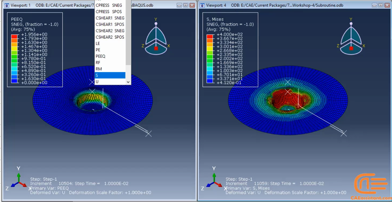Click the Subroutine.odb path in Viewport 4 title
This screenshot has width=392, height=202.
[x=287, y=5]
